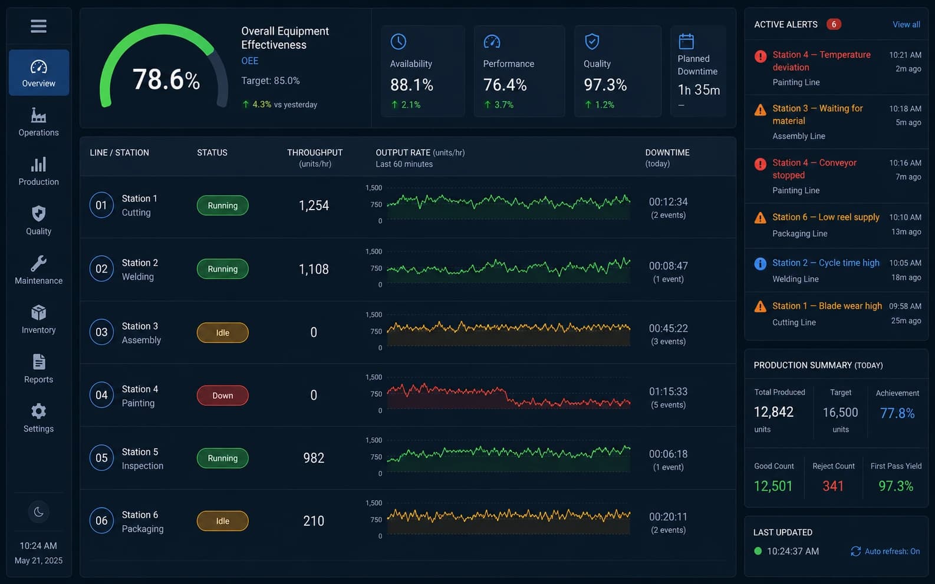Click Reject Count value 341

833,486
